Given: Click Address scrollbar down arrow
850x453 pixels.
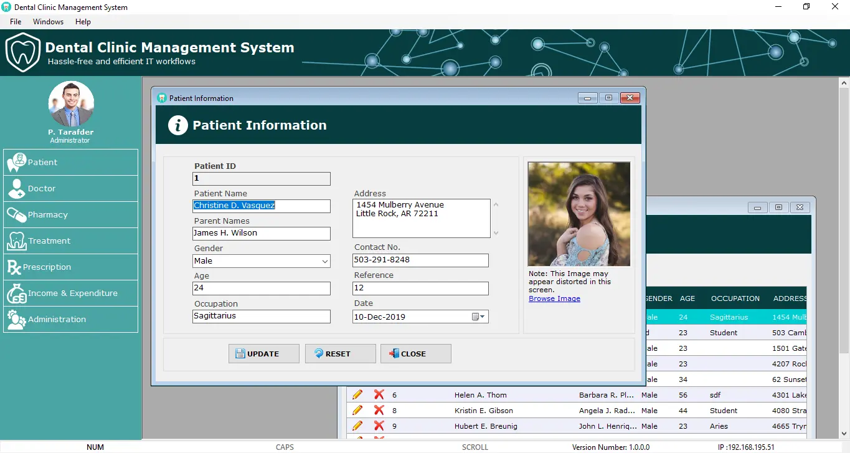Looking at the screenshot, I should coord(496,233).
